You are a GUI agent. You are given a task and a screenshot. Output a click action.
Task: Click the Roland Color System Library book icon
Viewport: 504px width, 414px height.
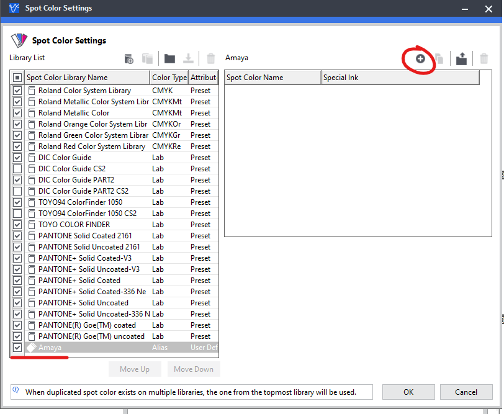32,91
